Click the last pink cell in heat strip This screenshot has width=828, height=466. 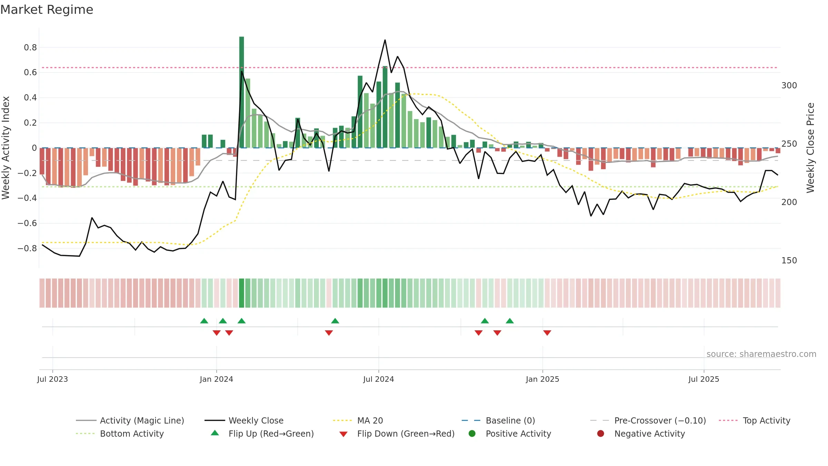pyautogui.click(x=778, y=293)
